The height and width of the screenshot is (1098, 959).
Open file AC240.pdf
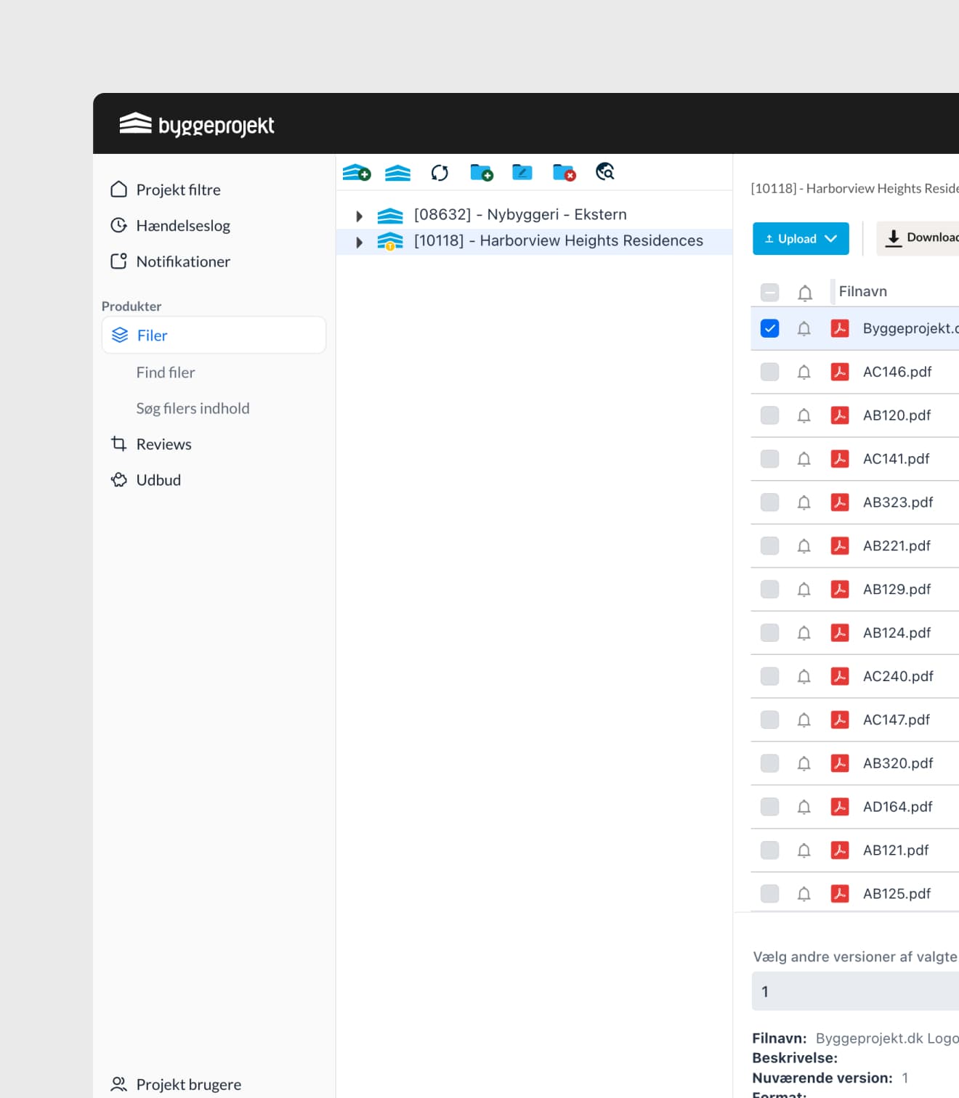tap(898, 676)
